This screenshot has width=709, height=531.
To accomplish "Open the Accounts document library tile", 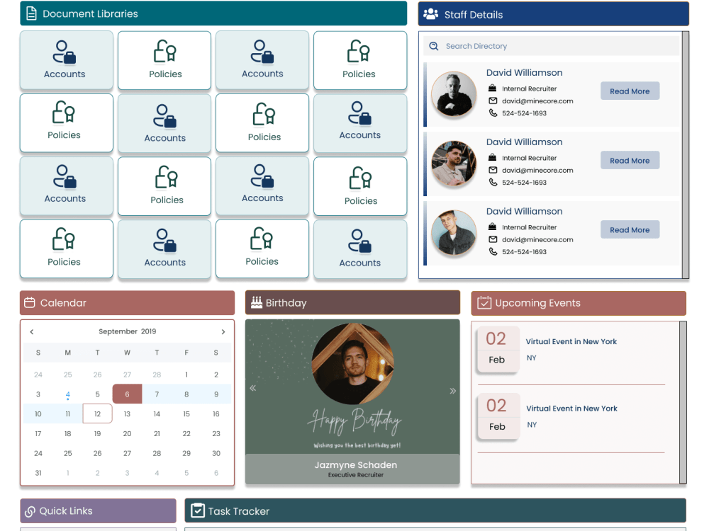I will pos(66,60).
